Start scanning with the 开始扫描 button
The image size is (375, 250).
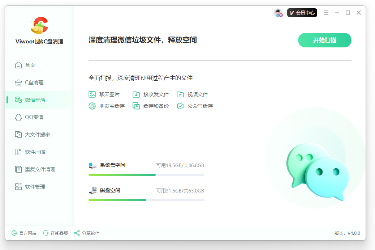click(x=324, y=40)
